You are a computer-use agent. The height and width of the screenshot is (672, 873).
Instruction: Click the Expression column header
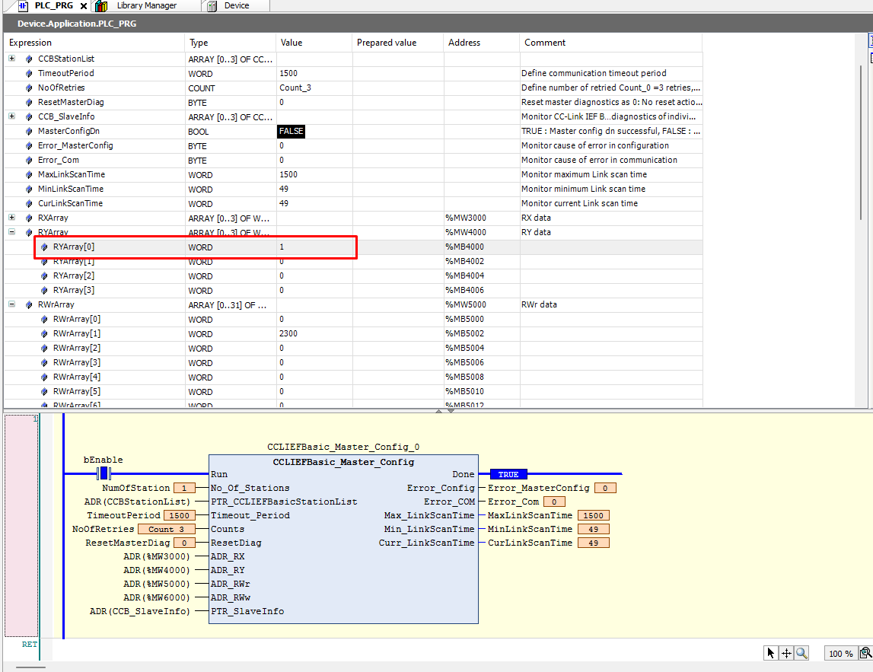tap(94, 43)
